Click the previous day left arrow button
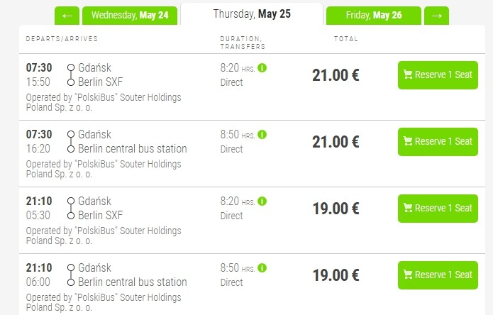This screenshot has height=315, width=493. click(67, 16)
